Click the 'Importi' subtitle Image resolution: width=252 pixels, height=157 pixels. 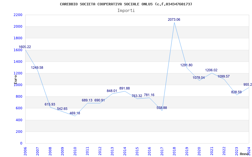pyautogui.click(x=126, y=11)
